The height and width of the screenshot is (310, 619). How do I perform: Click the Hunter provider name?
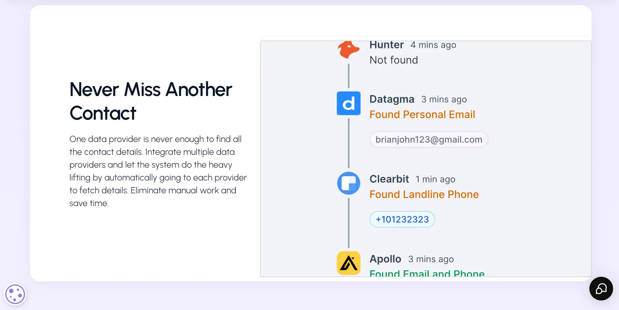coord(386,45)
